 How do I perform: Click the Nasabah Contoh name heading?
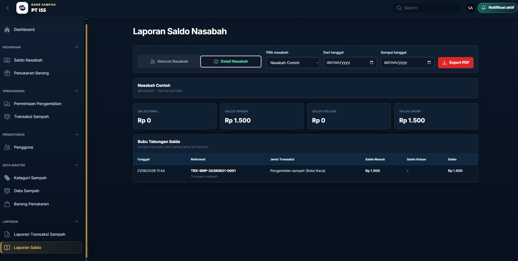154,85
